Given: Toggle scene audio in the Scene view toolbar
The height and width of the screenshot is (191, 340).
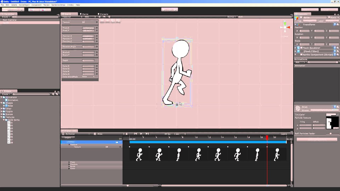Looking at the screenshot, I should coord(109,17).
